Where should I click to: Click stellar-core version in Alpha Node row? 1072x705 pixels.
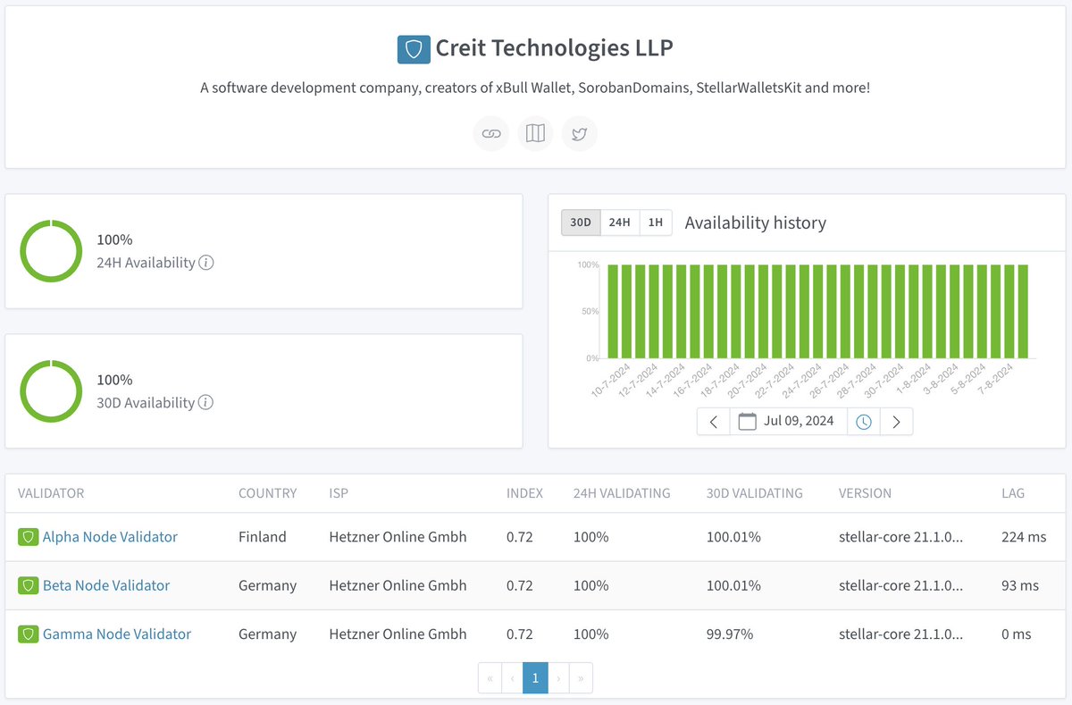pyautogui.click(x=901, y=537)
